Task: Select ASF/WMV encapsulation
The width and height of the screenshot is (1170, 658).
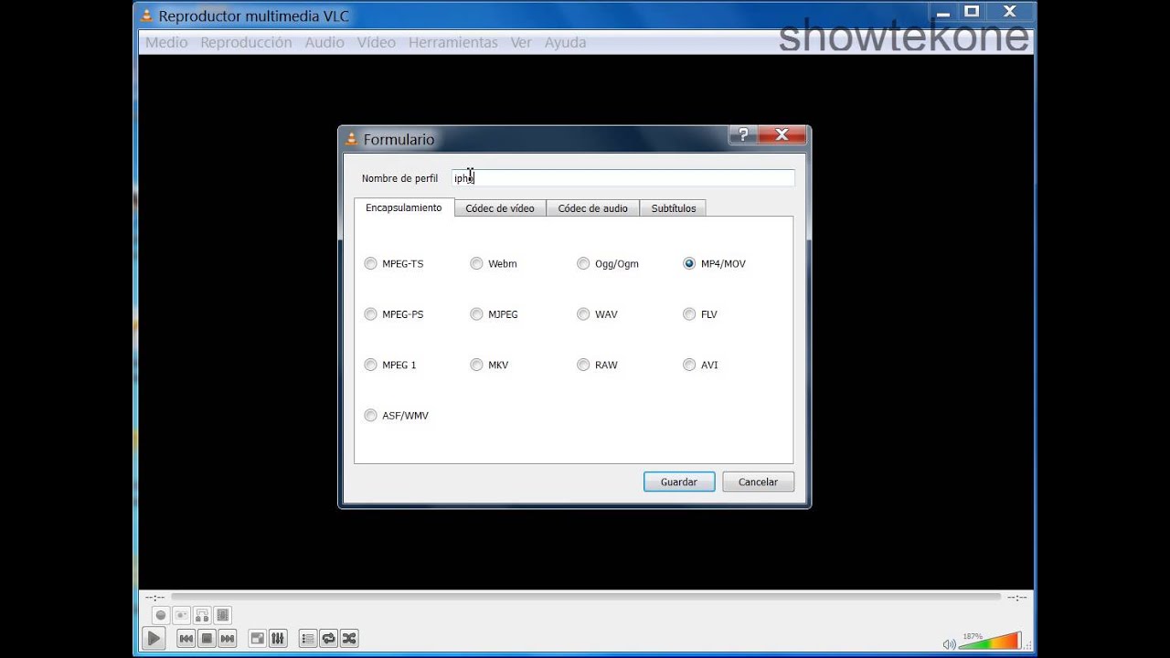Action: point(397,416)
